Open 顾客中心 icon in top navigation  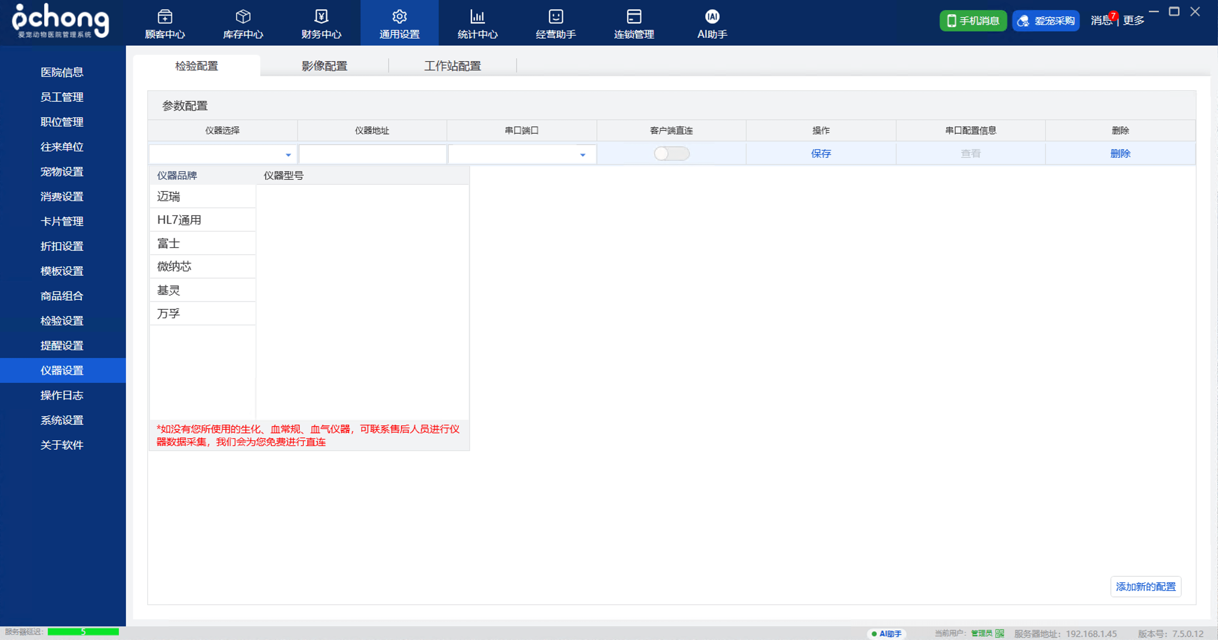click(165, 17)
